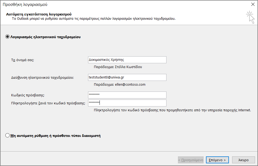Focus the name field containing Δοκιμαστικός Χρήστης
This screenshot has width=258, height=166.
[127, 60]
